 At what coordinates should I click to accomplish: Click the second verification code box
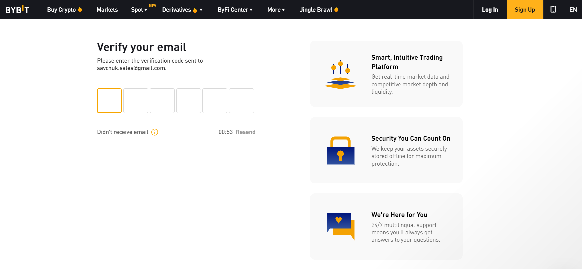coord(136,101)
